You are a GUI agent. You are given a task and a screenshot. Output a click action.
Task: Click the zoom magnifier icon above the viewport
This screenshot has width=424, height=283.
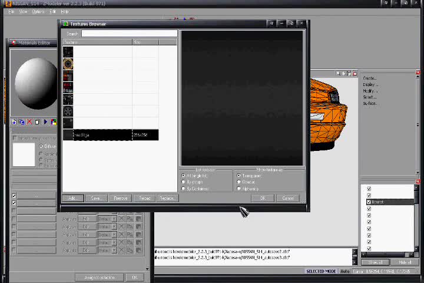(338, 73)
